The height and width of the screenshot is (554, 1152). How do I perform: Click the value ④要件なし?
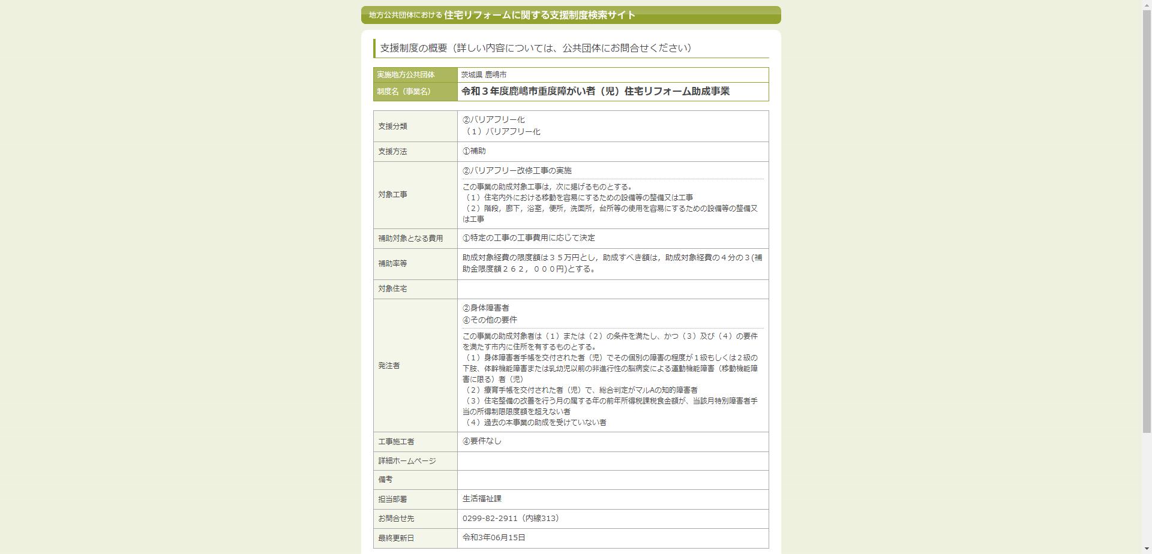tap(482, 441)
